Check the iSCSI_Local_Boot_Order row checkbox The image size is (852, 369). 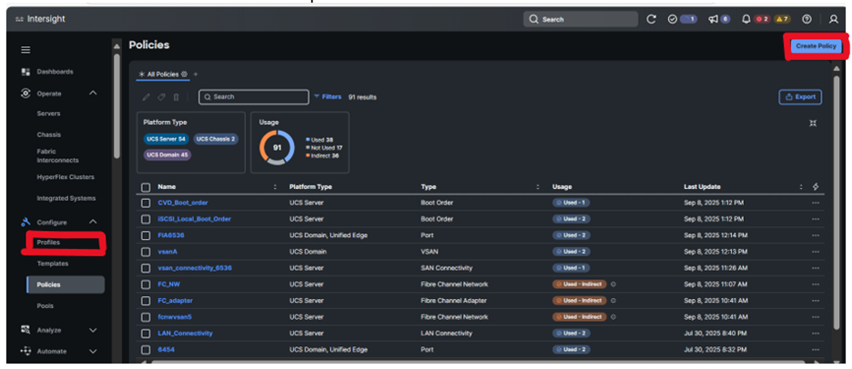point(146,219)
